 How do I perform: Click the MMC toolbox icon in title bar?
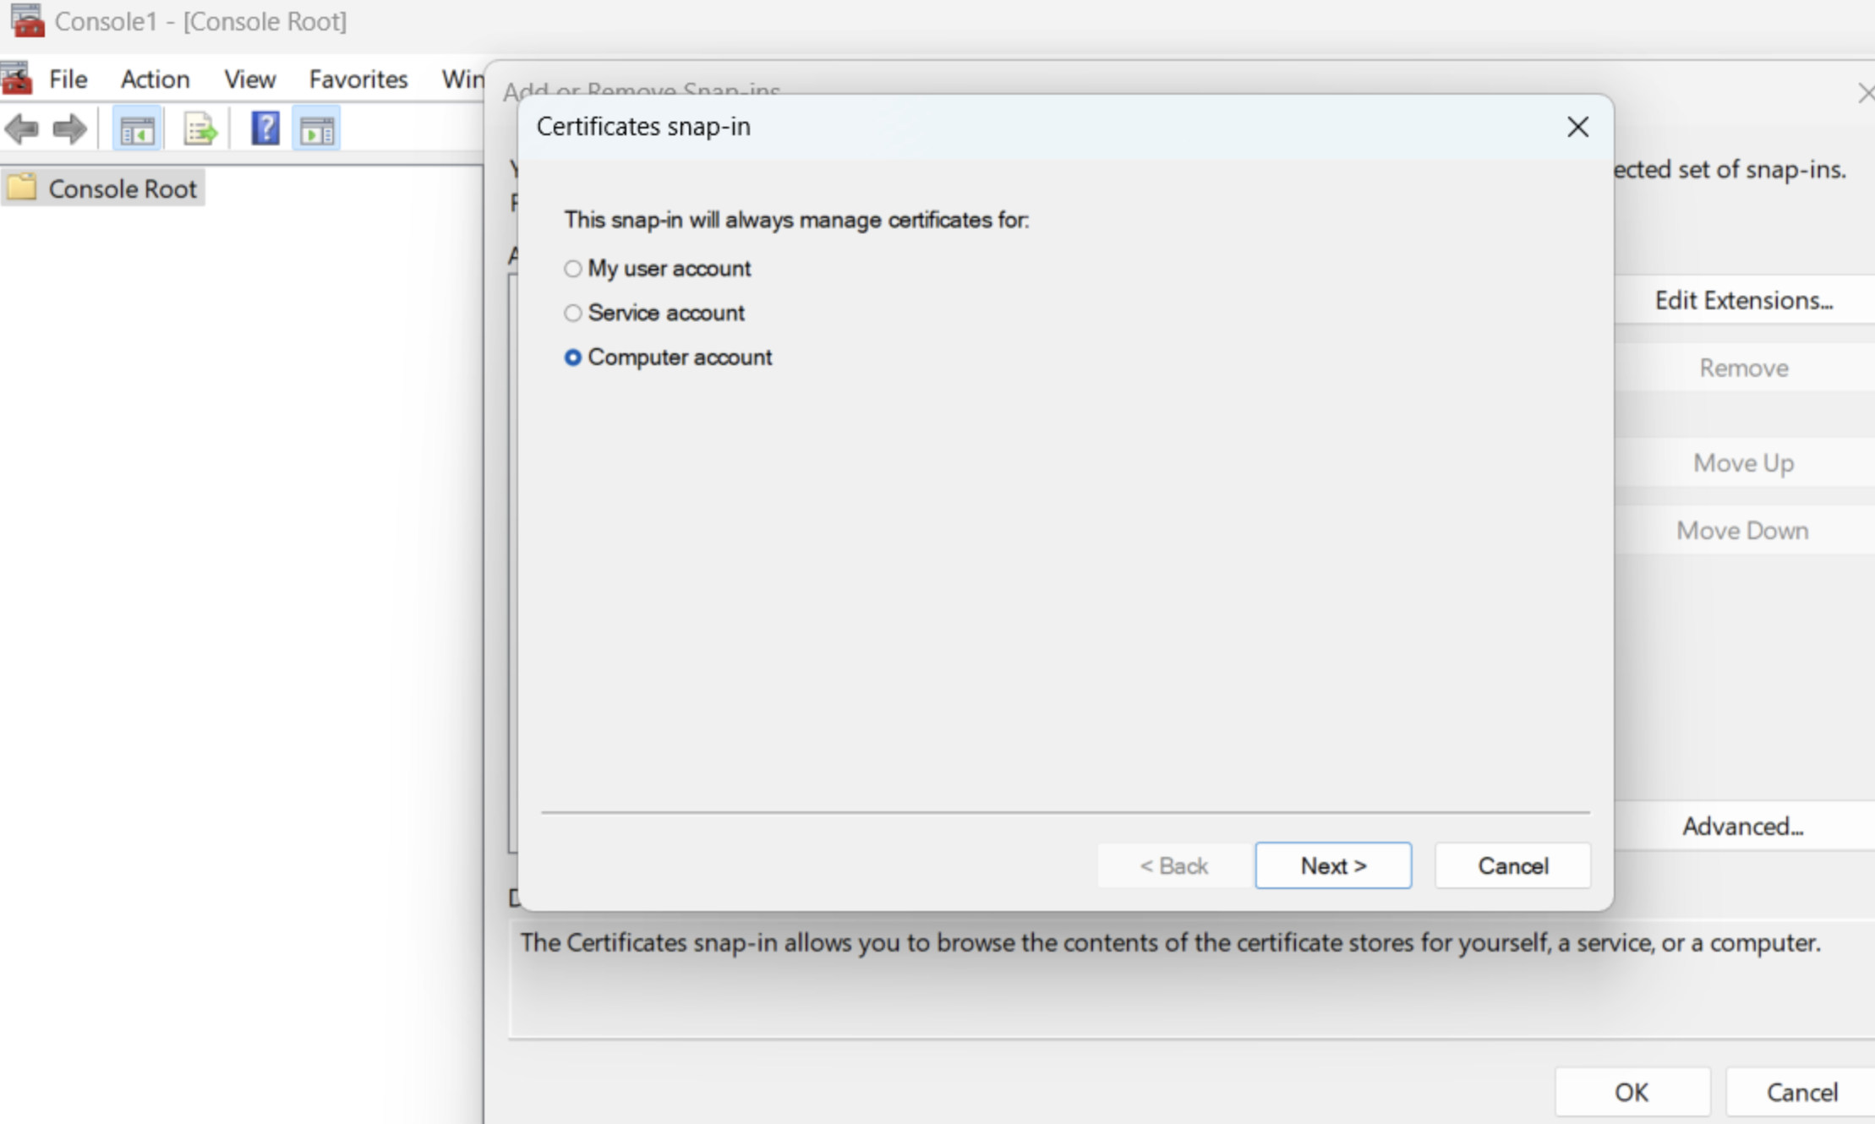pyautogui.click(x=26, y=20)
